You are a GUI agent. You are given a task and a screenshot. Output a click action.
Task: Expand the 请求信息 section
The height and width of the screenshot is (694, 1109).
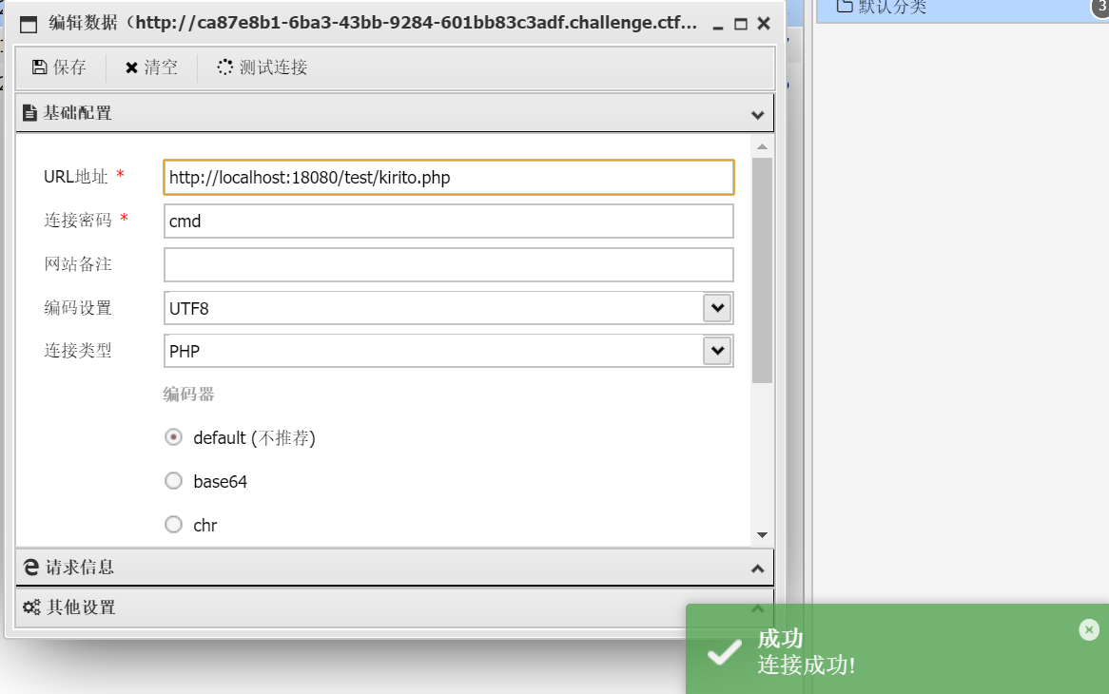[x=395, y=568]
